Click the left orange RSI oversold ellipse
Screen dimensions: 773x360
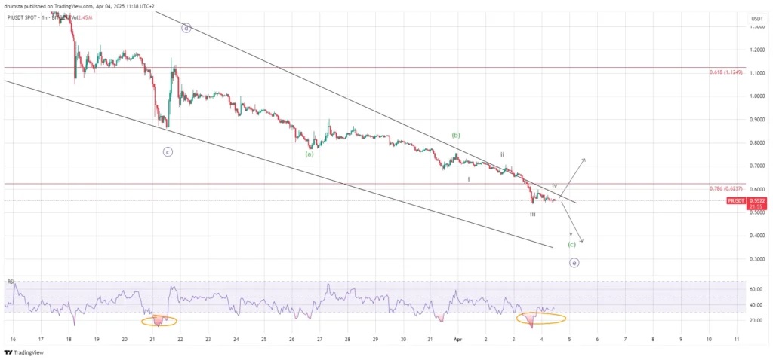(x=159, y=321)
